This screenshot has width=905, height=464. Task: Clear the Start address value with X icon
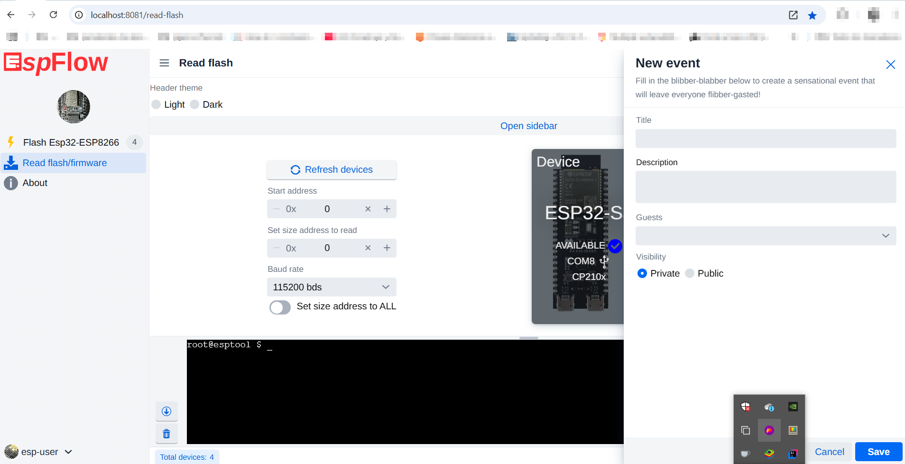(x=368, y=209)
